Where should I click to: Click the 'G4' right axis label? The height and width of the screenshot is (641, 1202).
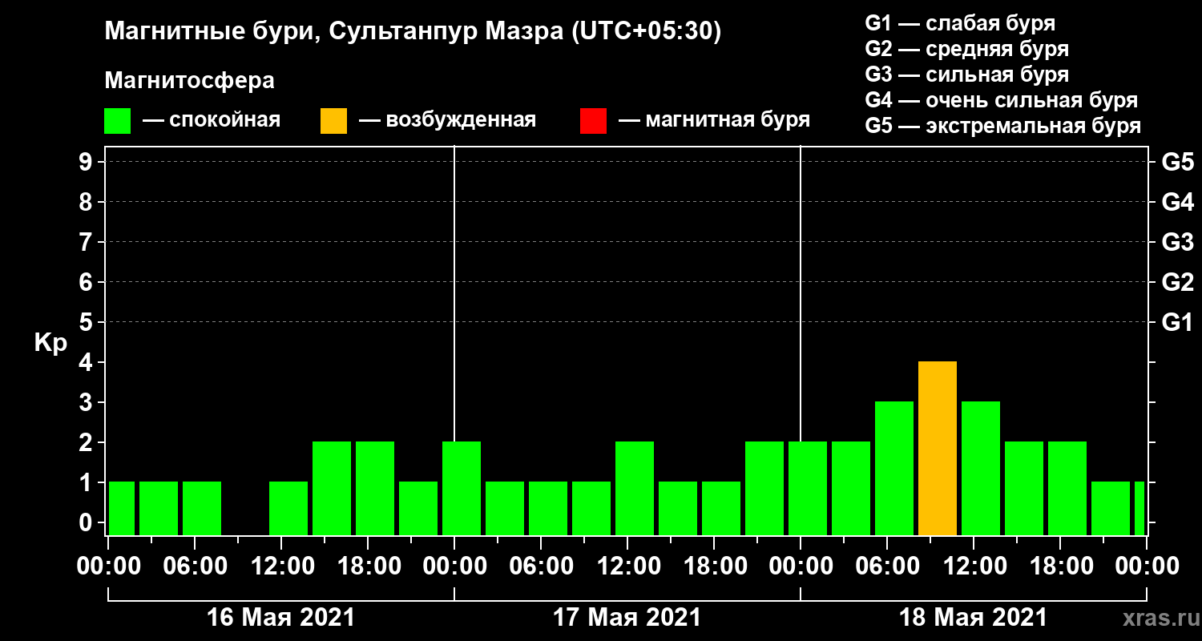pyautogui.click(x=1178, y=202)
